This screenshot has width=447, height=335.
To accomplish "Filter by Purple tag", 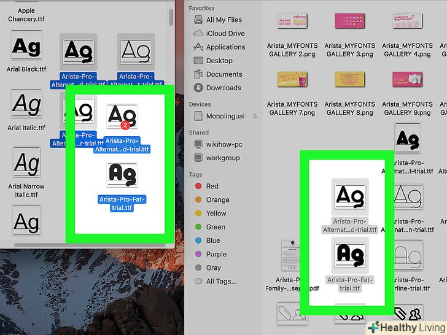I will tap(211, 254).
